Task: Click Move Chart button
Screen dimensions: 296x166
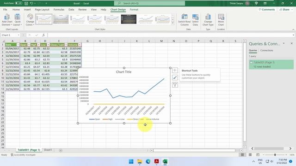Action: 221,20
